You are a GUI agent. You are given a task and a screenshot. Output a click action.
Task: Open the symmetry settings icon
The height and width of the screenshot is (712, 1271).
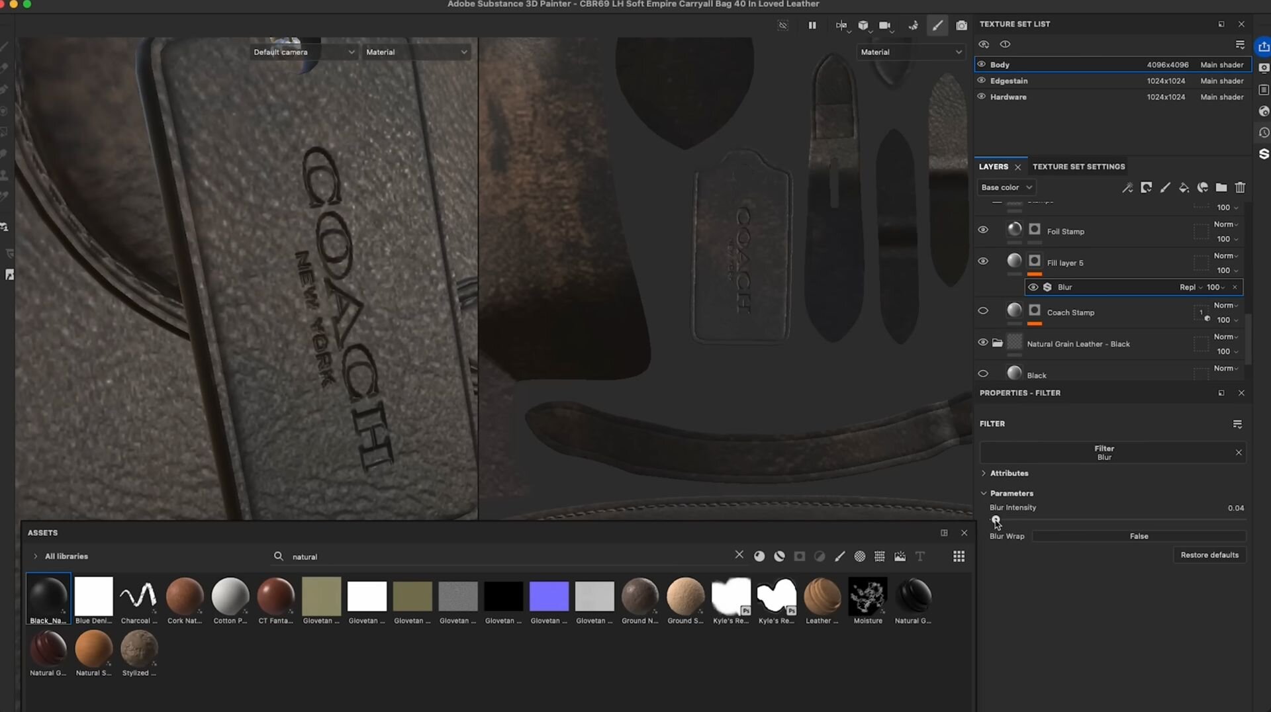coord(841,26)
